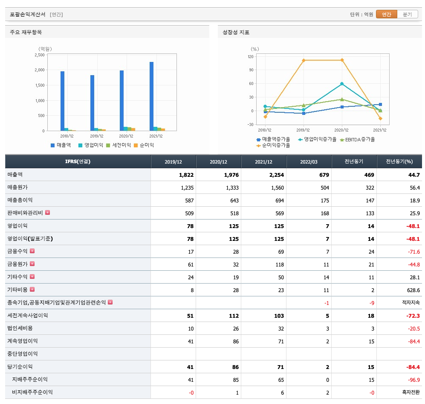Select the 당기순이익 row label

(20, 366)
